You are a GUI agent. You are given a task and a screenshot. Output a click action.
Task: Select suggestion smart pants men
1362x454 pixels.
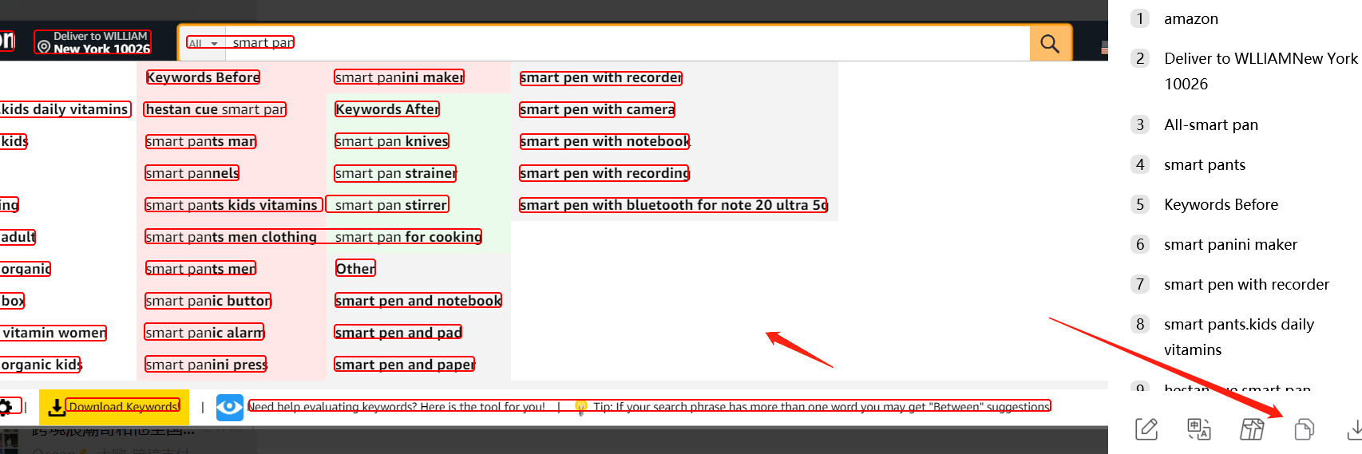coord(201,269)
